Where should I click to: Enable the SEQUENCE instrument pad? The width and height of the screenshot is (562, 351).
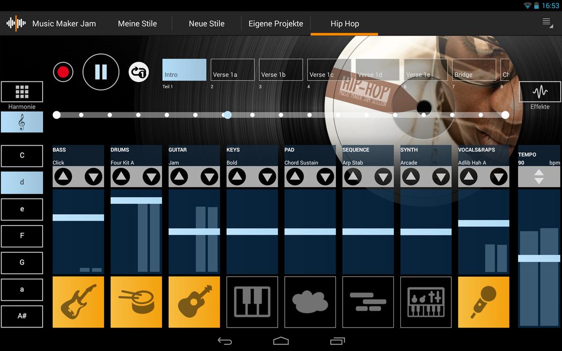[368, 302]
